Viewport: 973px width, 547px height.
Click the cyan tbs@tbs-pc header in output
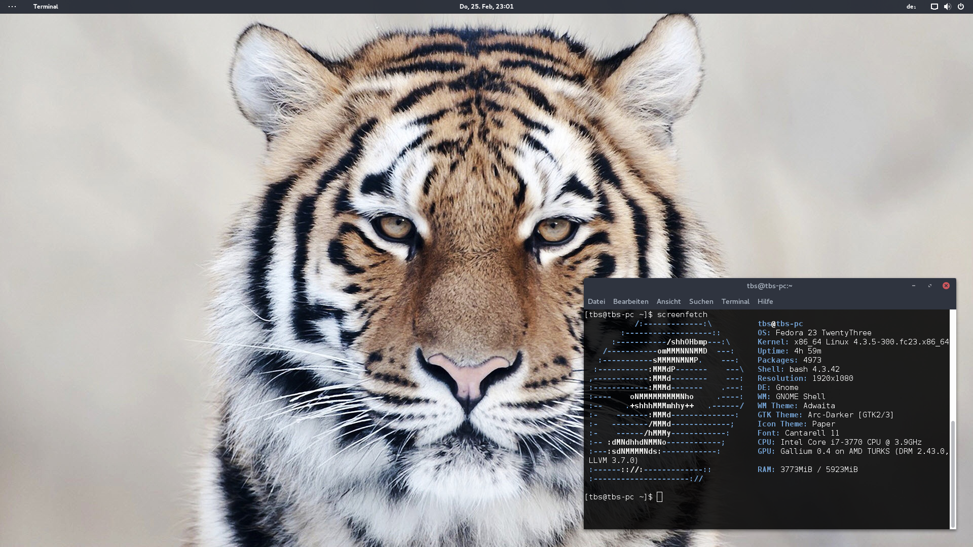tap(780, 324)
